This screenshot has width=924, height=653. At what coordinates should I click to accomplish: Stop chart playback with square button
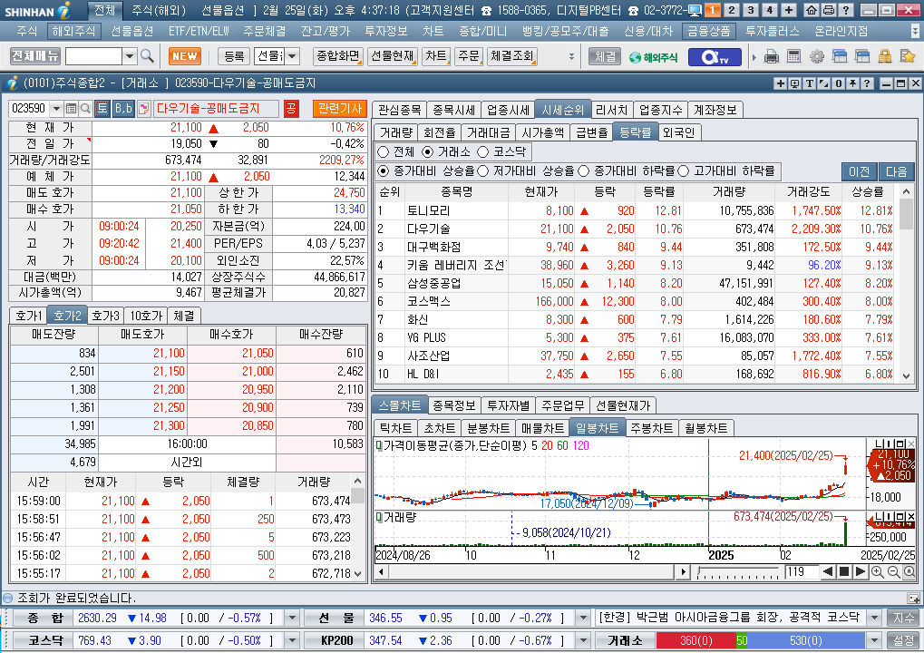[844, 571]
